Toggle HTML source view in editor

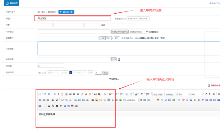tap(40, 94)
